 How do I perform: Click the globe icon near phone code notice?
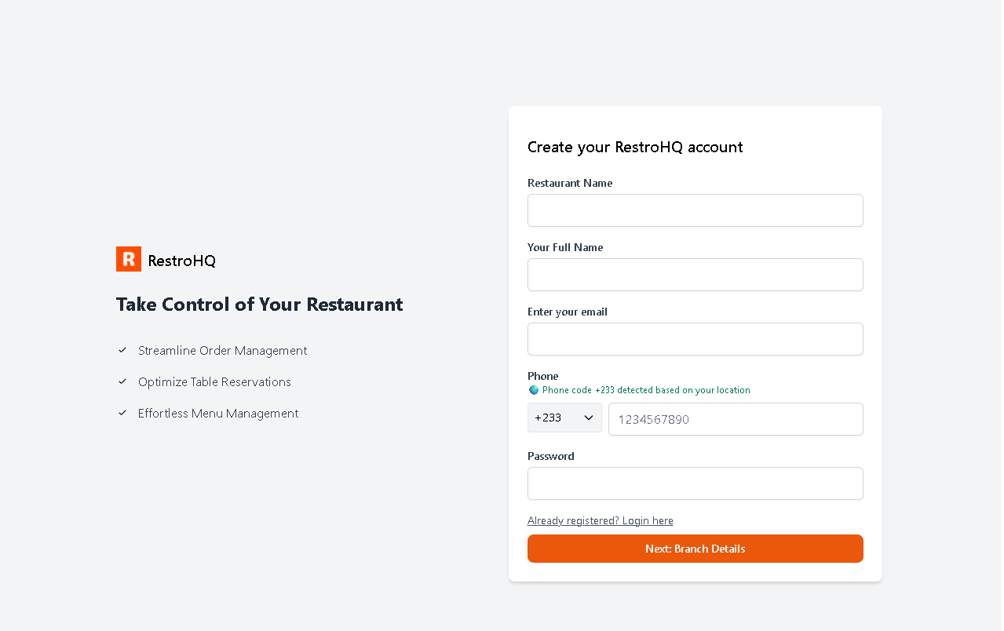(534, 390)
